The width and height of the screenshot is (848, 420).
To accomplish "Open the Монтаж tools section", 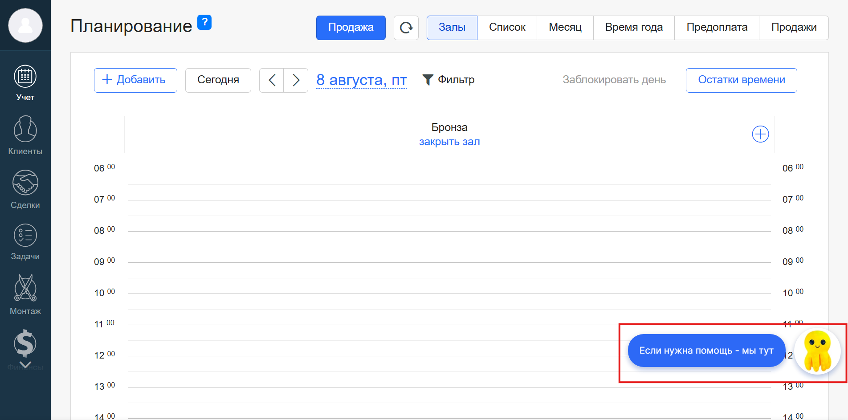I will pos(25,294).
